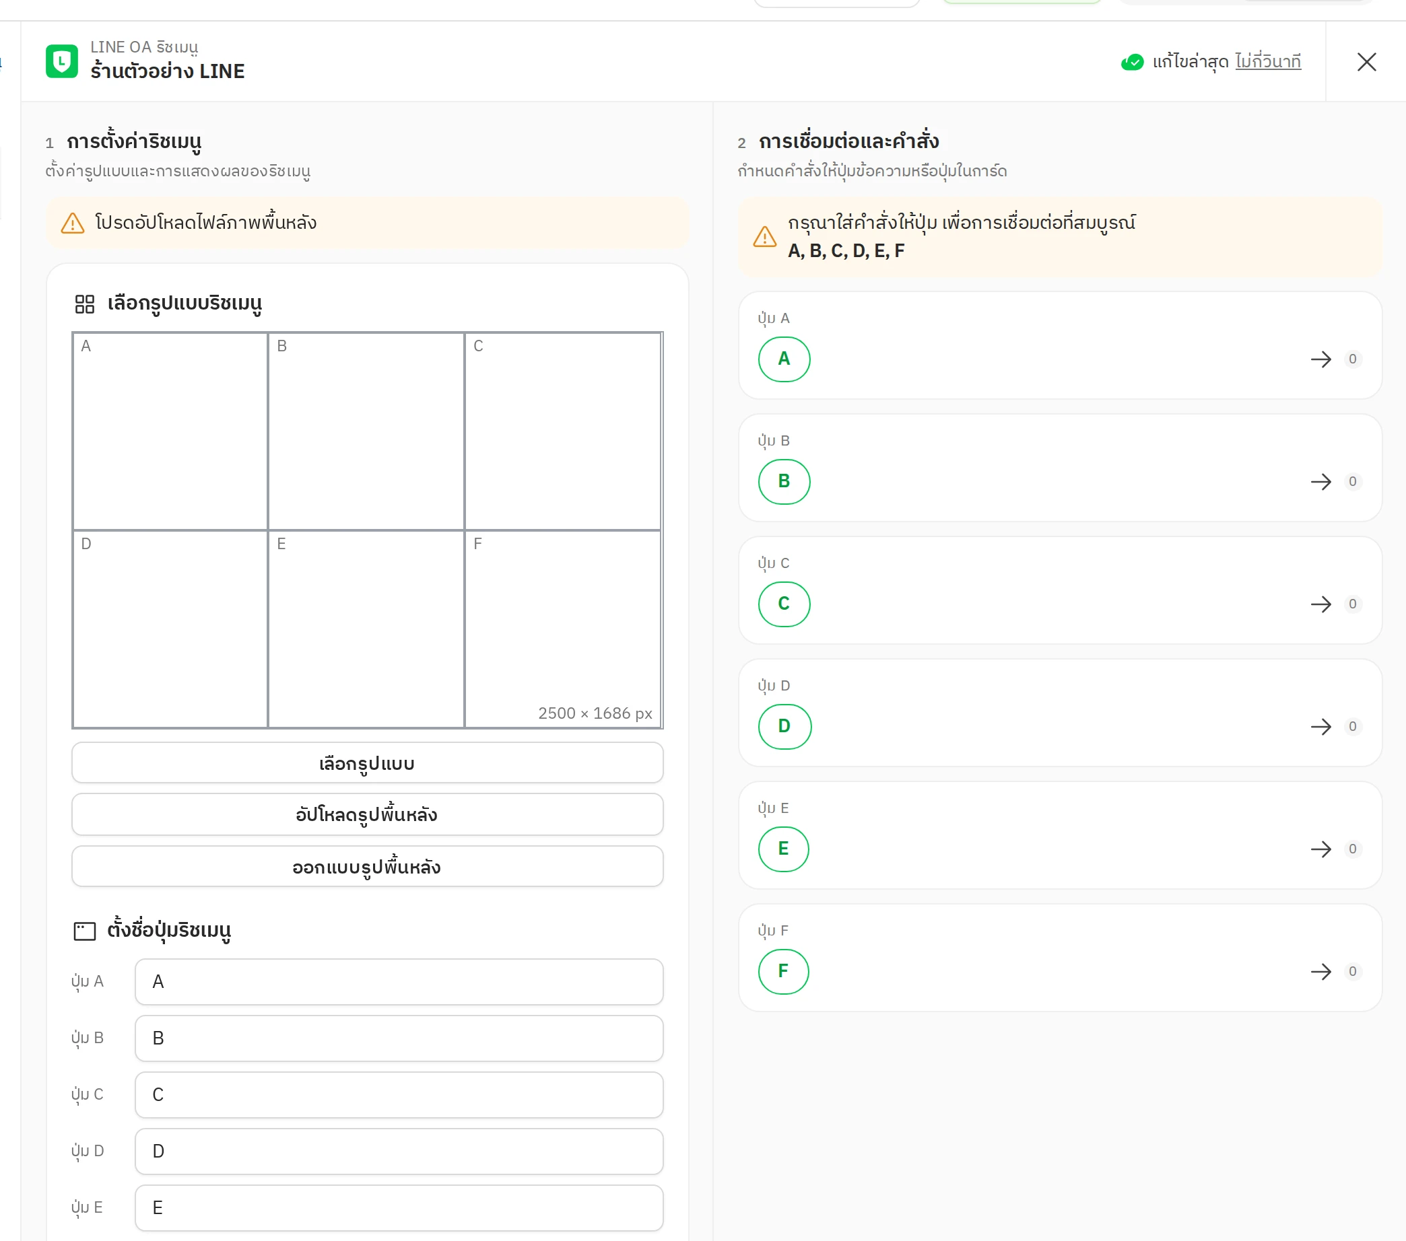Click the green circle C button badge

point(784,604)
